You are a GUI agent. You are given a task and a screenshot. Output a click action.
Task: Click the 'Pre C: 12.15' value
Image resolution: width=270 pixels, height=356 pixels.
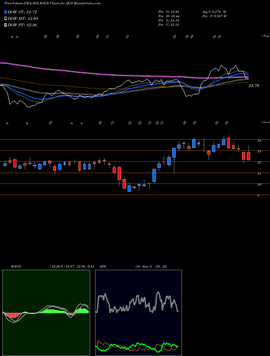click(x=168, y=25)
